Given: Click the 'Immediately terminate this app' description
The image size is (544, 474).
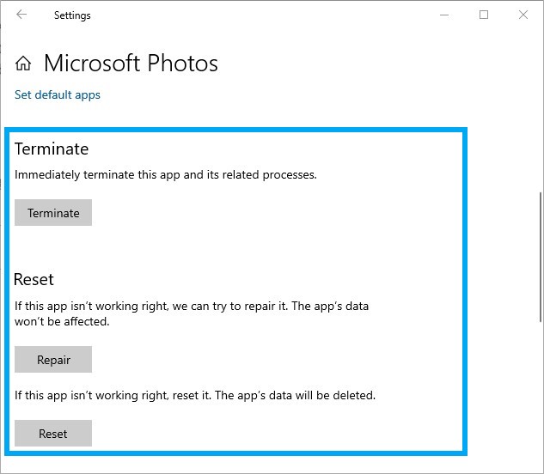Looking at the screenshot, I should (x=166, y=175).
